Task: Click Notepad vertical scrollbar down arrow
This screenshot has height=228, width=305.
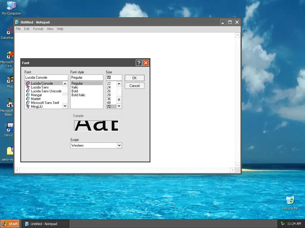Action: click(x=237, y=165)
